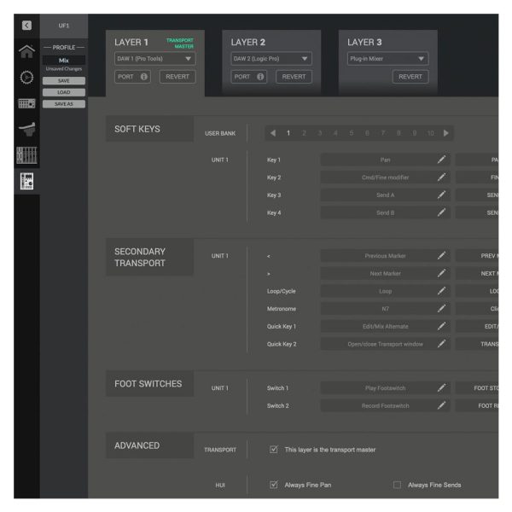Edit the Metronome assignment pencil

coord(441,309)
